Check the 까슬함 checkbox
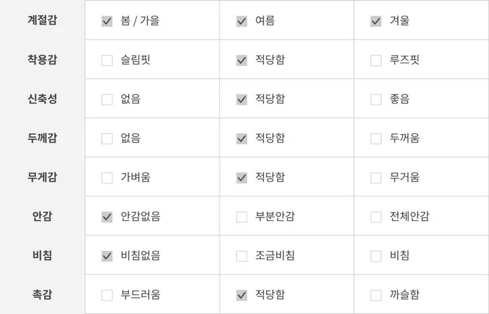 click(x=376, y=295)
